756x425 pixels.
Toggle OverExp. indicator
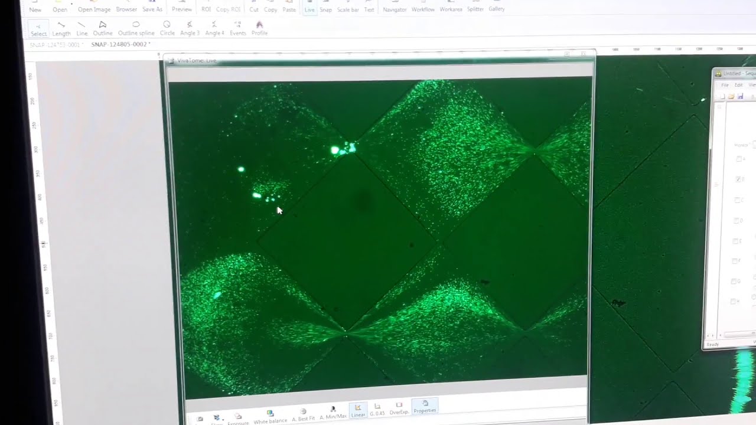399,408
